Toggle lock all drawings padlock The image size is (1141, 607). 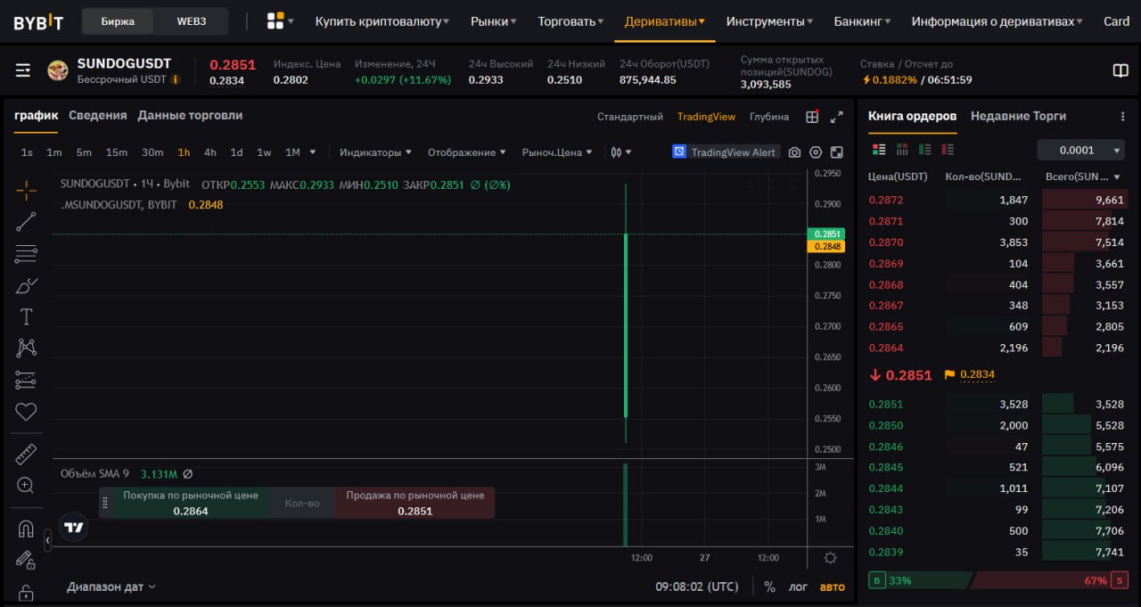[x=26, y=592]
